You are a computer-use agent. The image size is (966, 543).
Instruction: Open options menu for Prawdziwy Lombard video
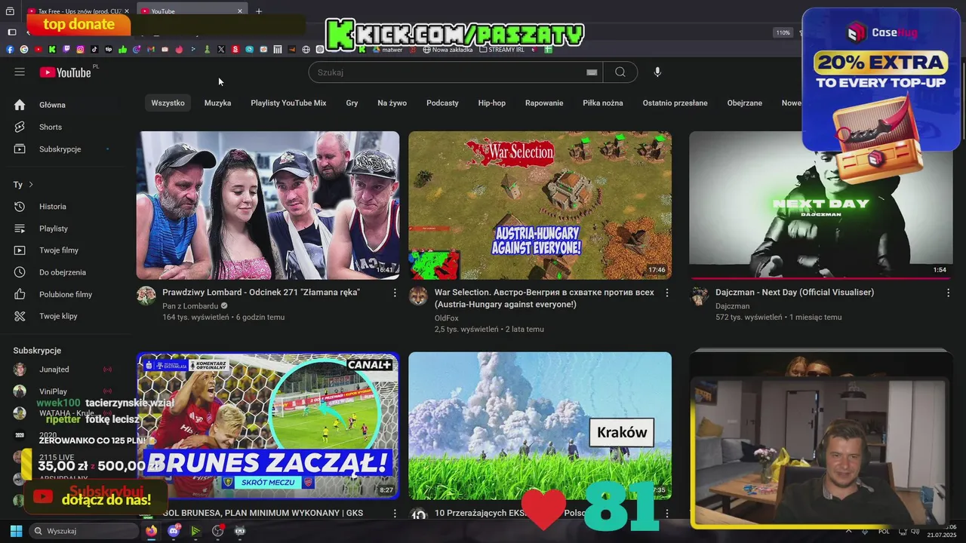click(394, 293)
